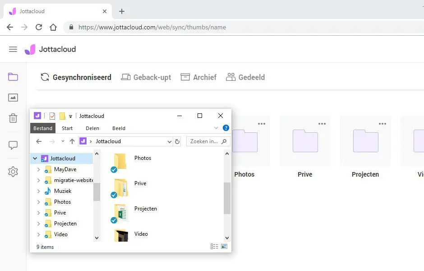Open a new browser tab

[122, 11]
